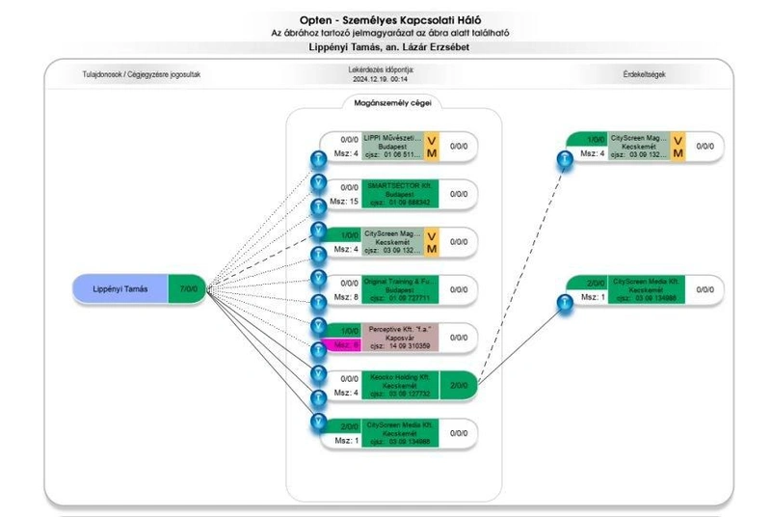
Task: Click the T icon on SMARTSECTOR Kft. node
Action: tap(319, 206)
